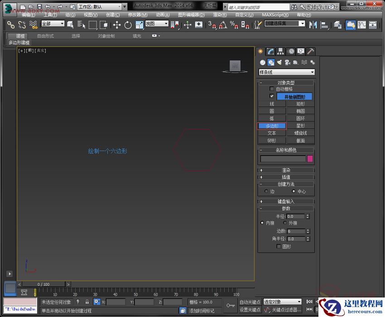The width and height of the screenshot is (385, 317).
Task: Expand the 渲染 rollout
Action: click(286, 171)
